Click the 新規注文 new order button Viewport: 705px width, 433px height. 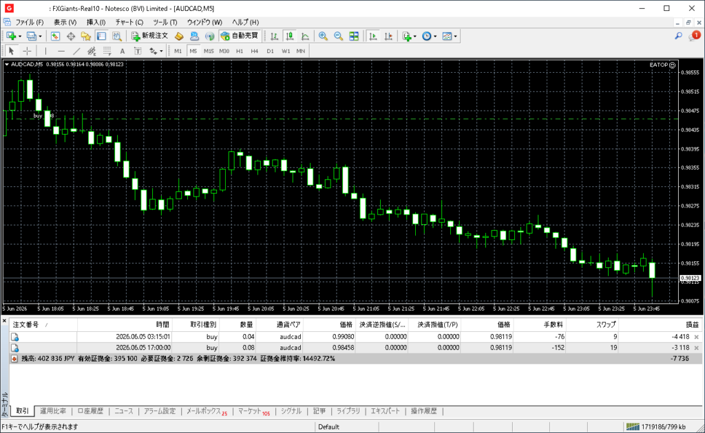coord(149,36)
